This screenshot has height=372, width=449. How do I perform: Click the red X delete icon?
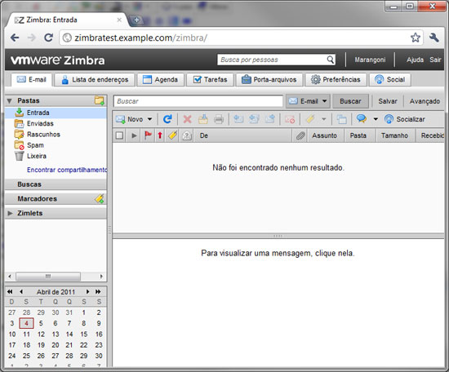tap(187, 119)
